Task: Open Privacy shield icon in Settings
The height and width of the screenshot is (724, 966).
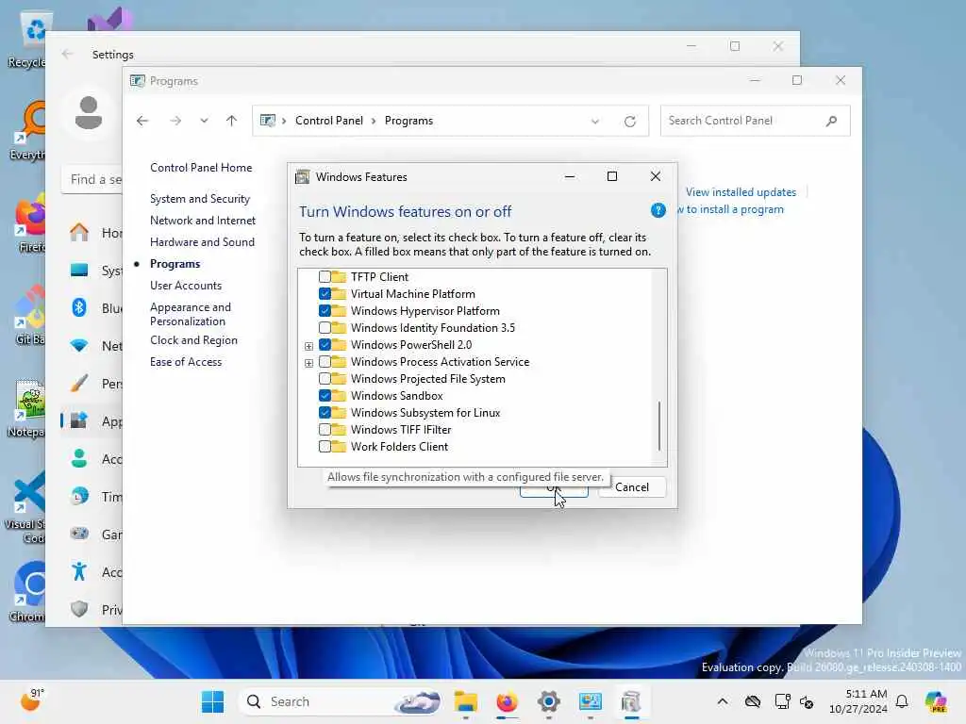Action: point(79,610)
